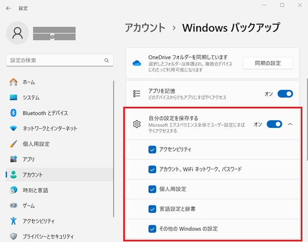Uncheck the アクセシビリティ checkbox
This screenshot has height=242, width=308.
click(152, 149)
